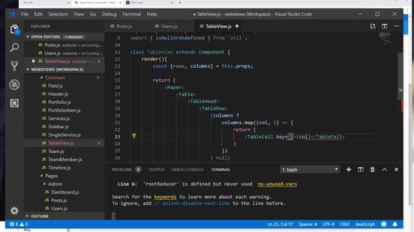Open SingleService.js in explorer tree
The image size is (414, 232).
(x=64, y=135)
